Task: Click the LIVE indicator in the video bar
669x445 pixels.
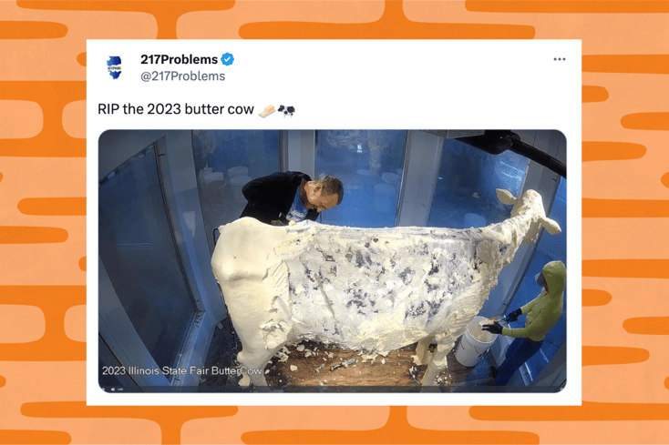Action: coord(120,389)
